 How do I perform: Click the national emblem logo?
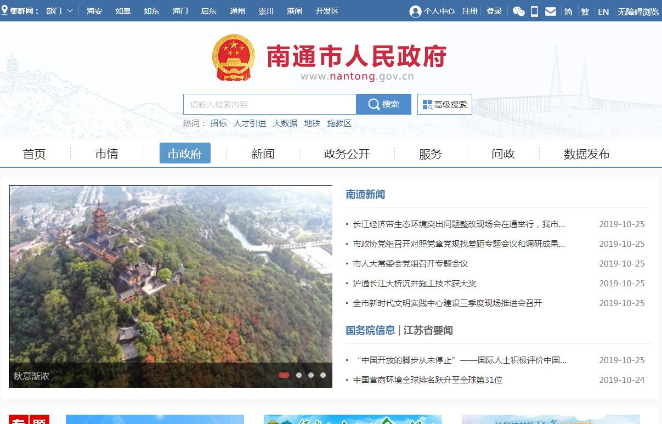(x=234, y=58)
